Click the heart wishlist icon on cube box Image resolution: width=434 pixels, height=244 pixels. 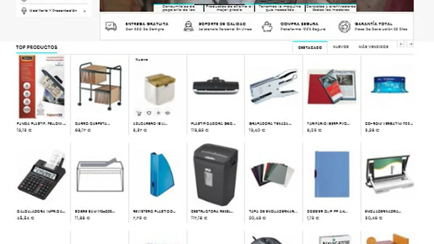tap(149, 113)
